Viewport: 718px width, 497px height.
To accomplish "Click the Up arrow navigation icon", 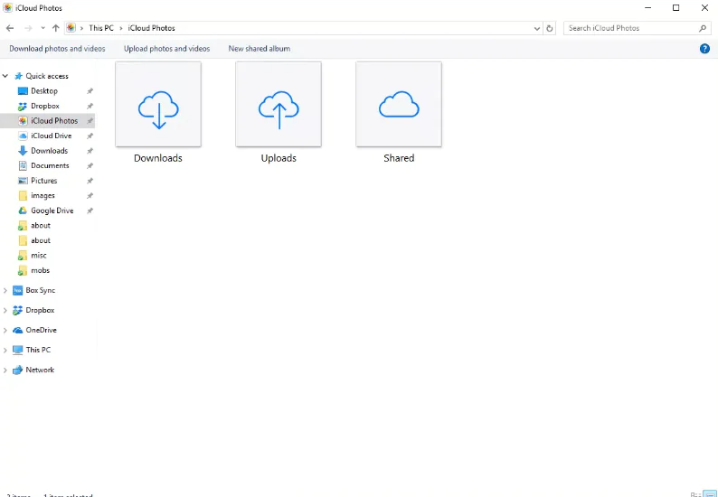I will pyautogui.click(x=56, y=28).
